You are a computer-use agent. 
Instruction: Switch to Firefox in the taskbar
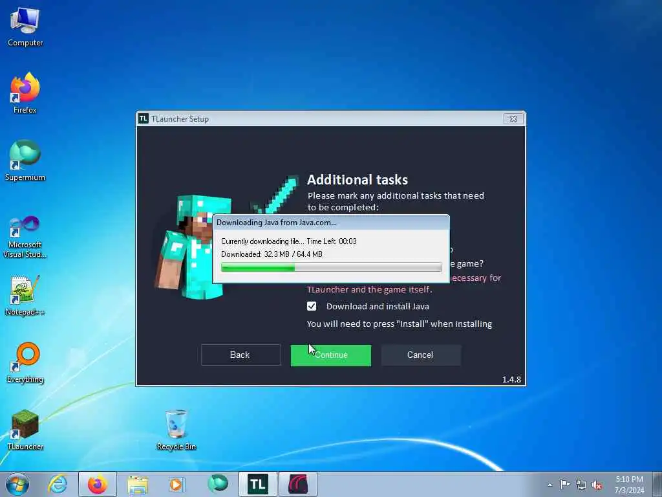[x=98, y=484]
